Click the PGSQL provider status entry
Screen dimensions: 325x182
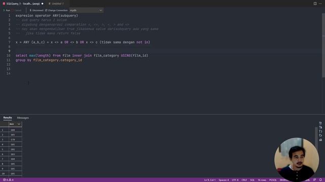click(273, 180)
